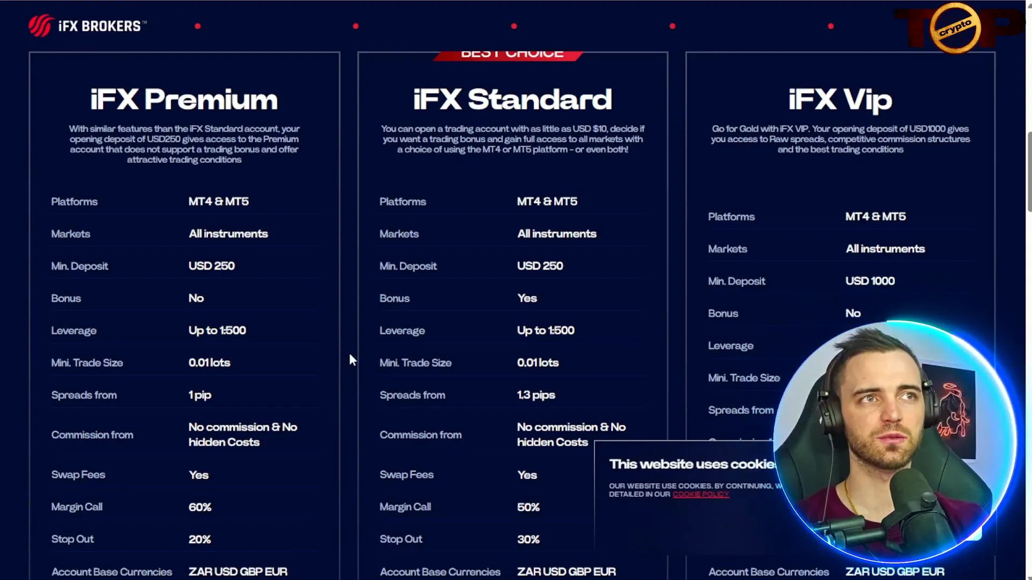This screenshot has height=580, width=1032.
Task: Click the Premium 'Spreads from' label
Action: click(x=84, y=395)
